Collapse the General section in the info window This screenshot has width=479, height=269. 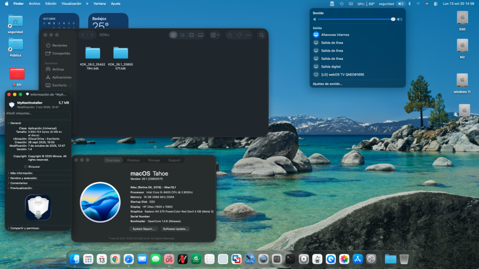point(8,123)
